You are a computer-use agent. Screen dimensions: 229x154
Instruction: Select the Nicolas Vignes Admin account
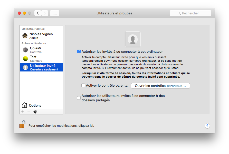click(41, 36)
